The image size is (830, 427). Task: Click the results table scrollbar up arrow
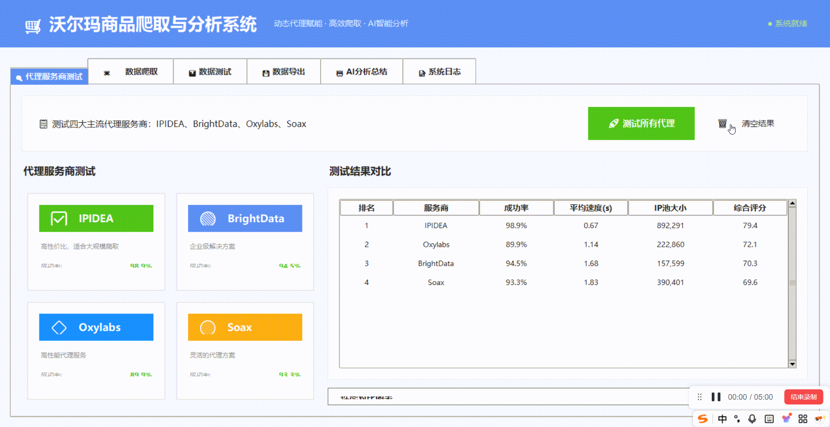point(792,203)
